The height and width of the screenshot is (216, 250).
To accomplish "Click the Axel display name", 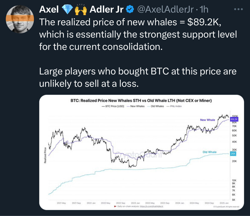I will 49,10.
